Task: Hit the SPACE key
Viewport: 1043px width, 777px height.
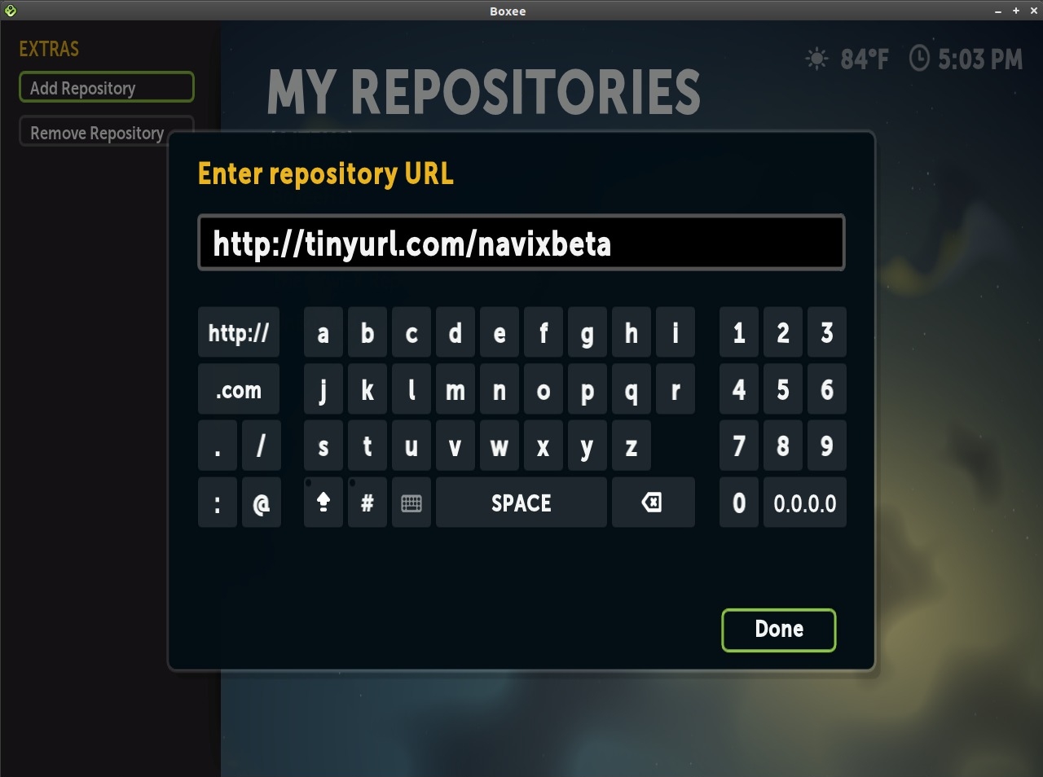Action: coord(521,503)
